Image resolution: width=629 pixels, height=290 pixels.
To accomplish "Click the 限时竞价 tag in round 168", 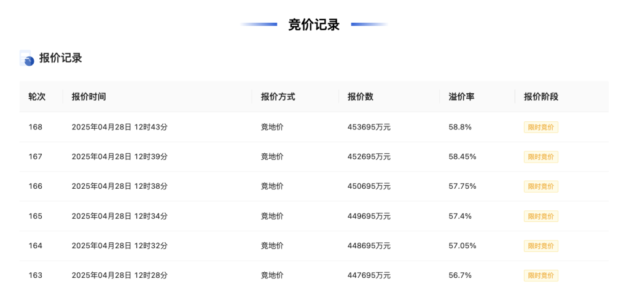I will tap(541, 128).
